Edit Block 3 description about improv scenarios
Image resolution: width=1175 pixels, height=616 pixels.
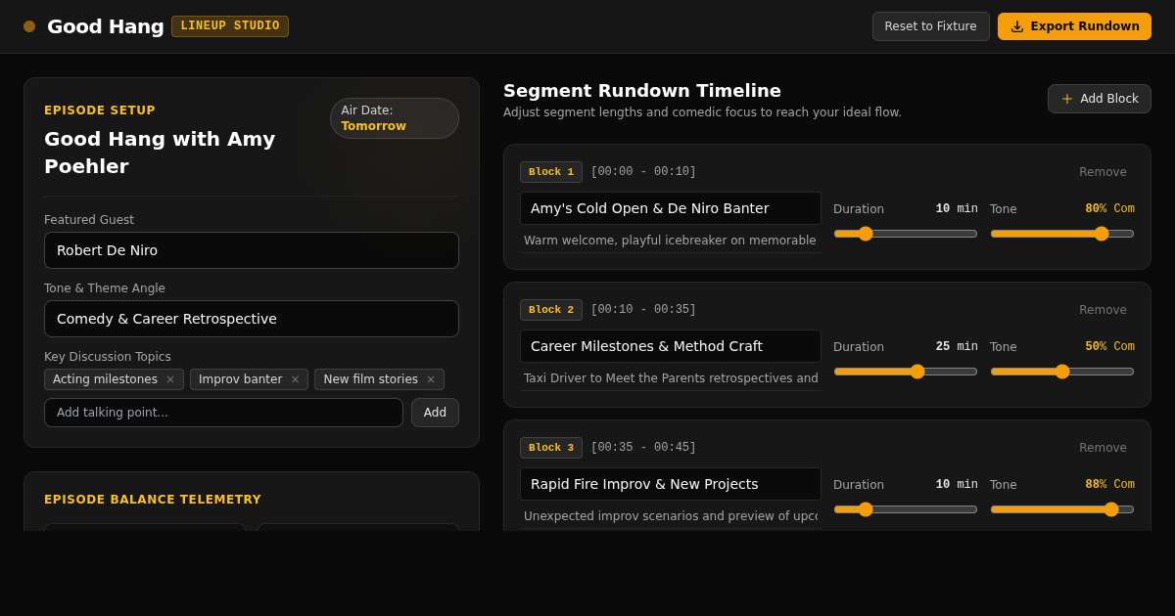(x=671, y=516)
